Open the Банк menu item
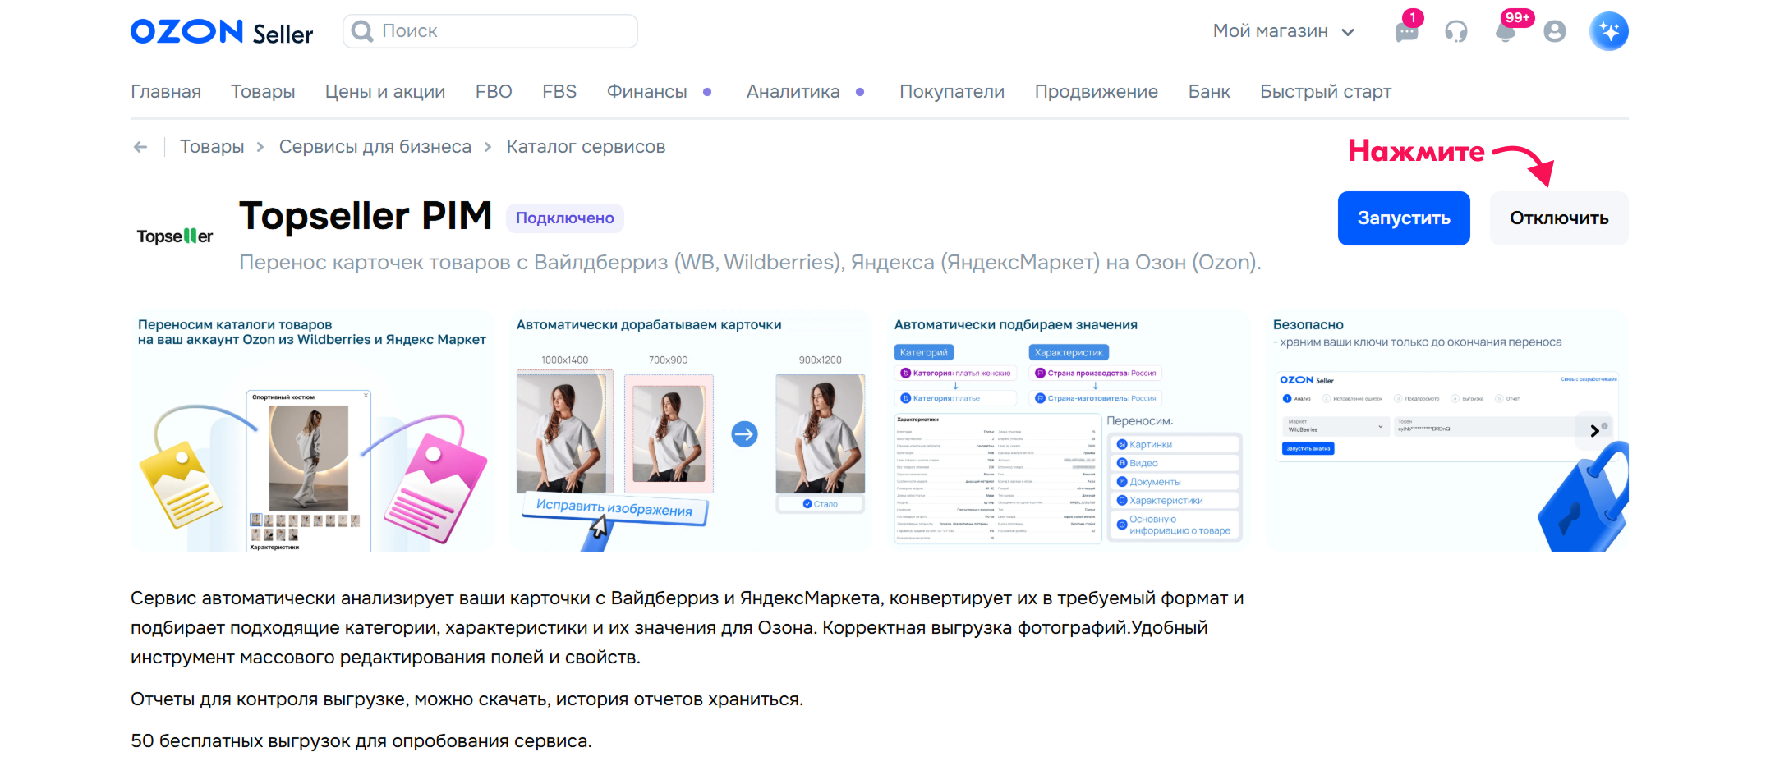This screenshot has width=1775, height=784. pyautogui.click(x=1209, y=92)
